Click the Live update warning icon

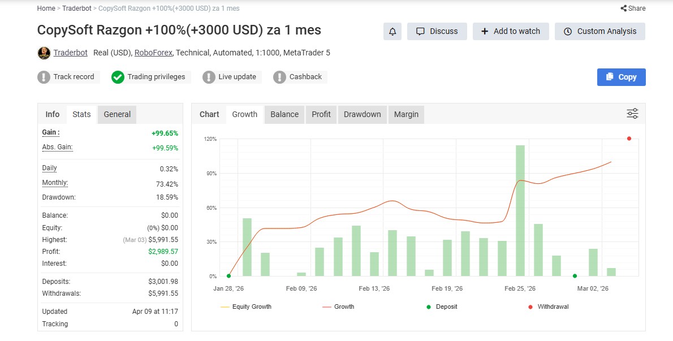(x=209, y=77)
